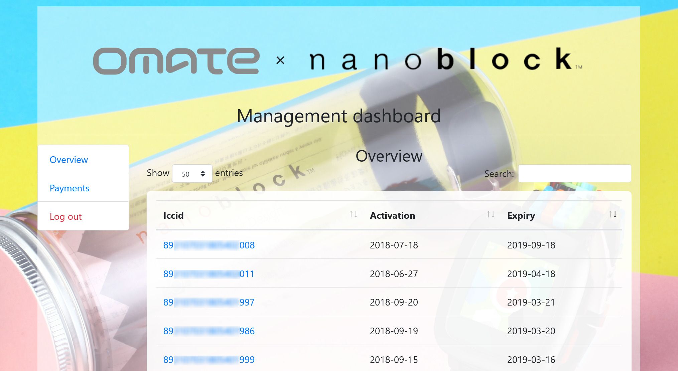Screen dimensions: 678x371
Task: Open ICCID link ending in 999
Action: pyautogui.click(x=209, y=360)
